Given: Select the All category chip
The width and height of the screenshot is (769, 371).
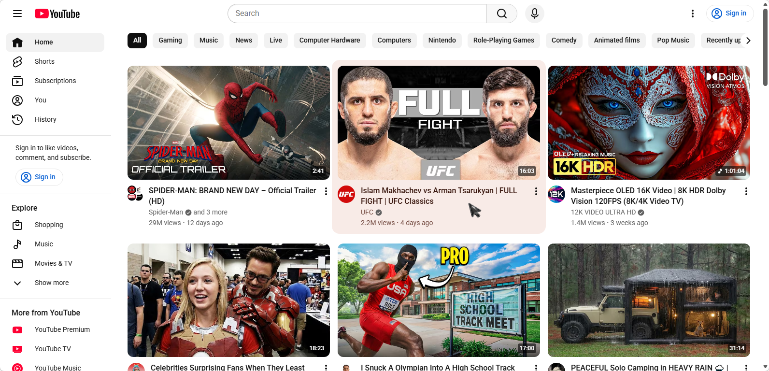Looking at the screenshot, I should (137, 40).
